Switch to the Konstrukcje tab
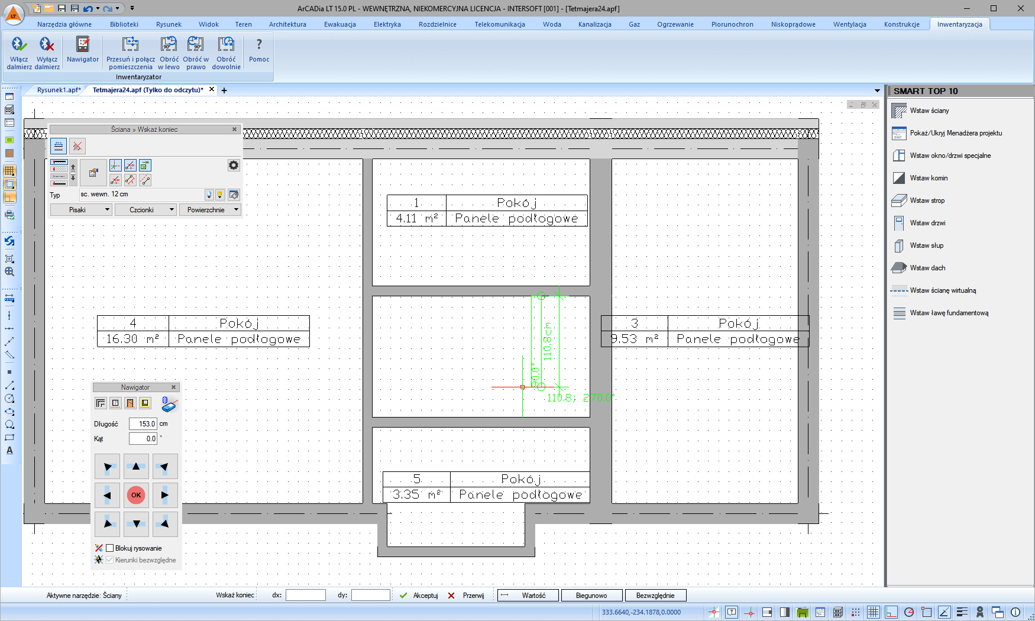 pos(902,24)
